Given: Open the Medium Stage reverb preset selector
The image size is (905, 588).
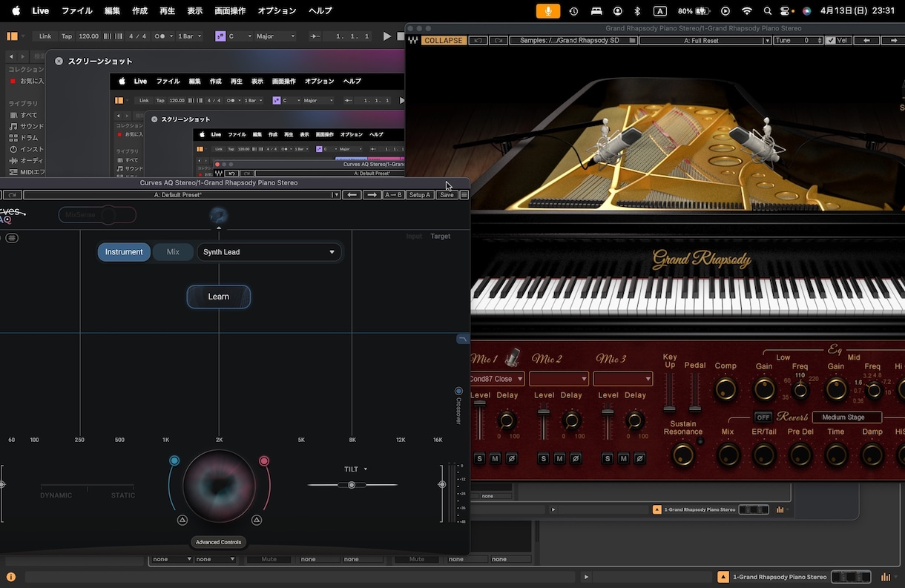Looking at the screenshot, I should click(847, 417).
